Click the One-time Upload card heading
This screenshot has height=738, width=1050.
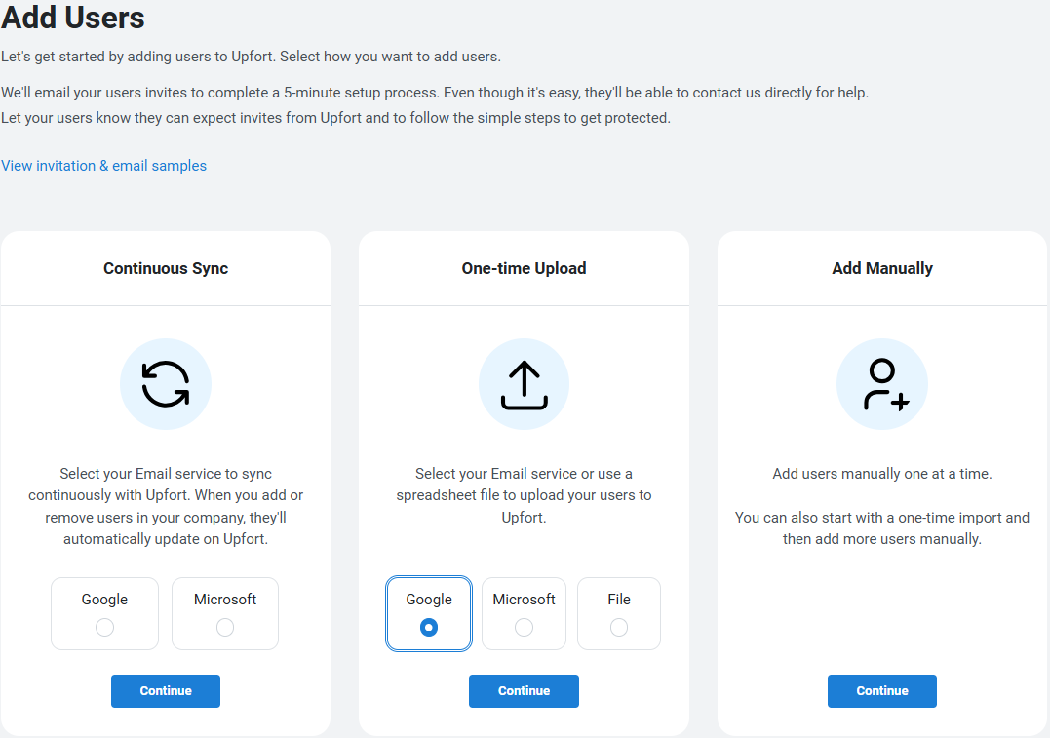524,268
